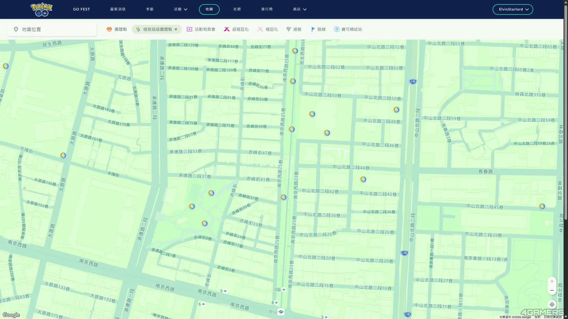Toggle the 超極巨化 filter
This screenshot has height=319, width=568.
(236, 29)
